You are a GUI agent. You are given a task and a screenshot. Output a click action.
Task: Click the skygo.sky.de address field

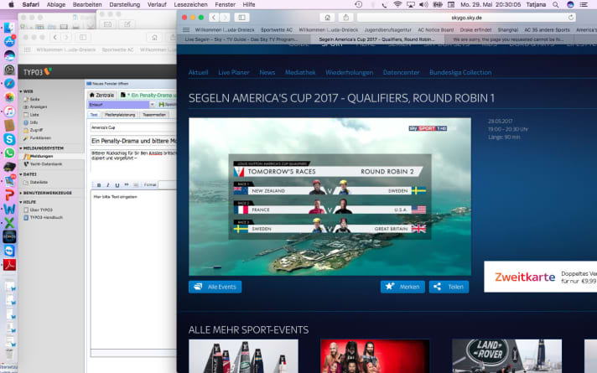(x=466, y=18)
